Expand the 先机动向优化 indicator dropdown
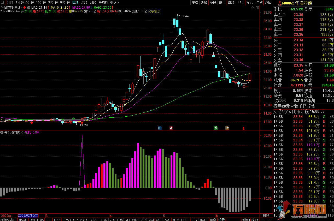The image size is (334, 221). tap(2, 132)
